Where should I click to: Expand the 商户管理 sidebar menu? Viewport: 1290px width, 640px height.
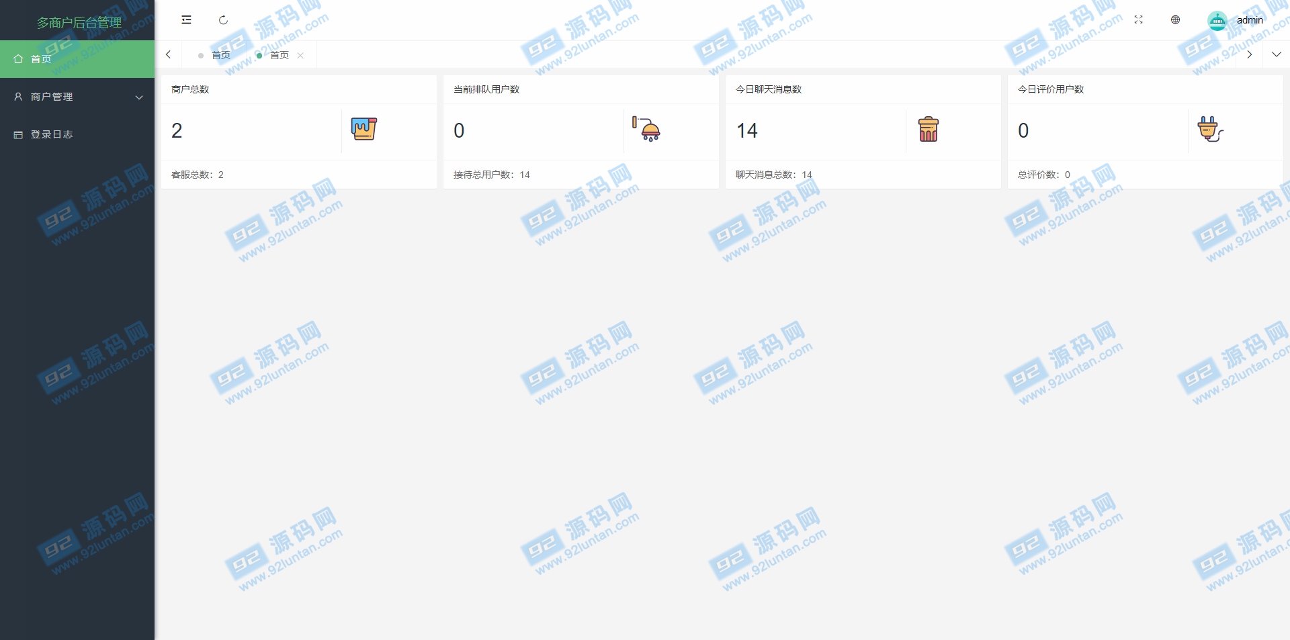[x=77, y=97]
